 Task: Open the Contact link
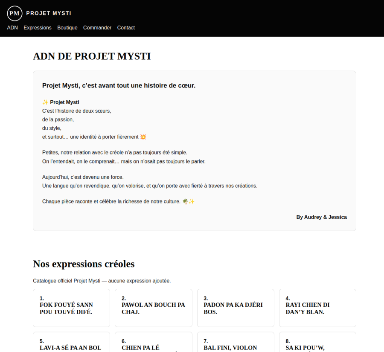[126, 28]
